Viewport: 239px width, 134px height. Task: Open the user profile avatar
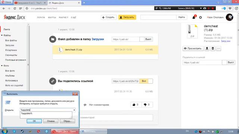pos(229,17)
